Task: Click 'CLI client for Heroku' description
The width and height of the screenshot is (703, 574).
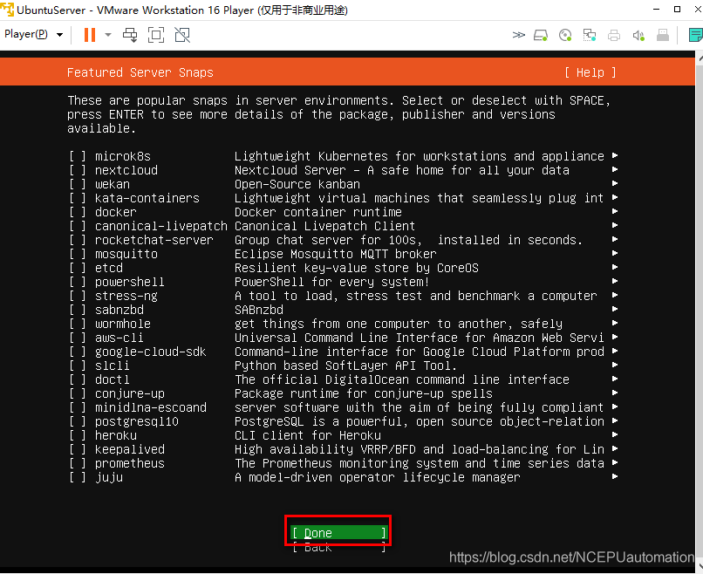Action: pos(308,435)
